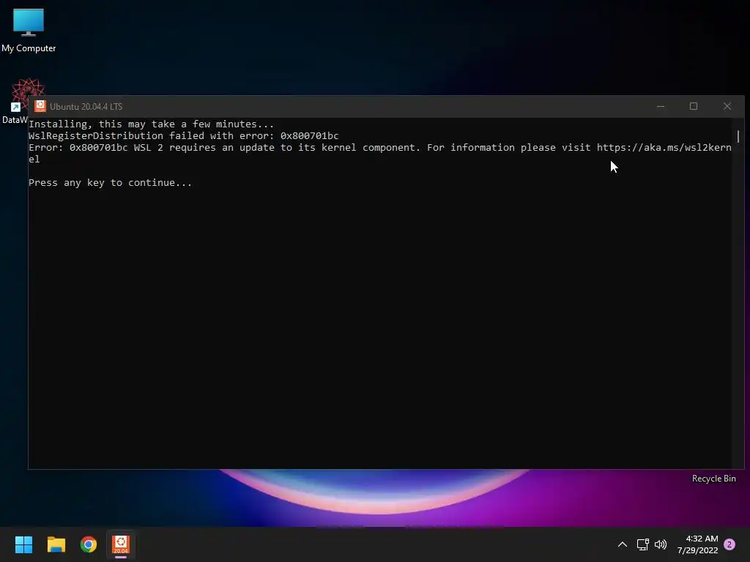This screenshot has height=562, width=750.
Task: Maximize the Ubuntu terminal window
Action: pyautogui.click(x=694, y=106)
